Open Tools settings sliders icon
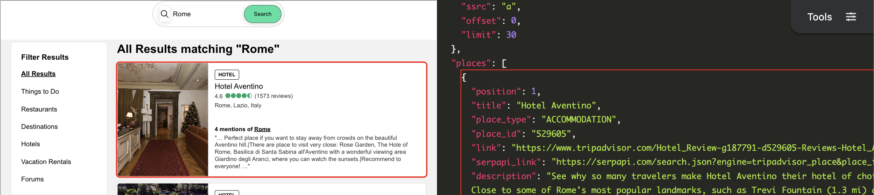874x195 pixels. point(851,17)
